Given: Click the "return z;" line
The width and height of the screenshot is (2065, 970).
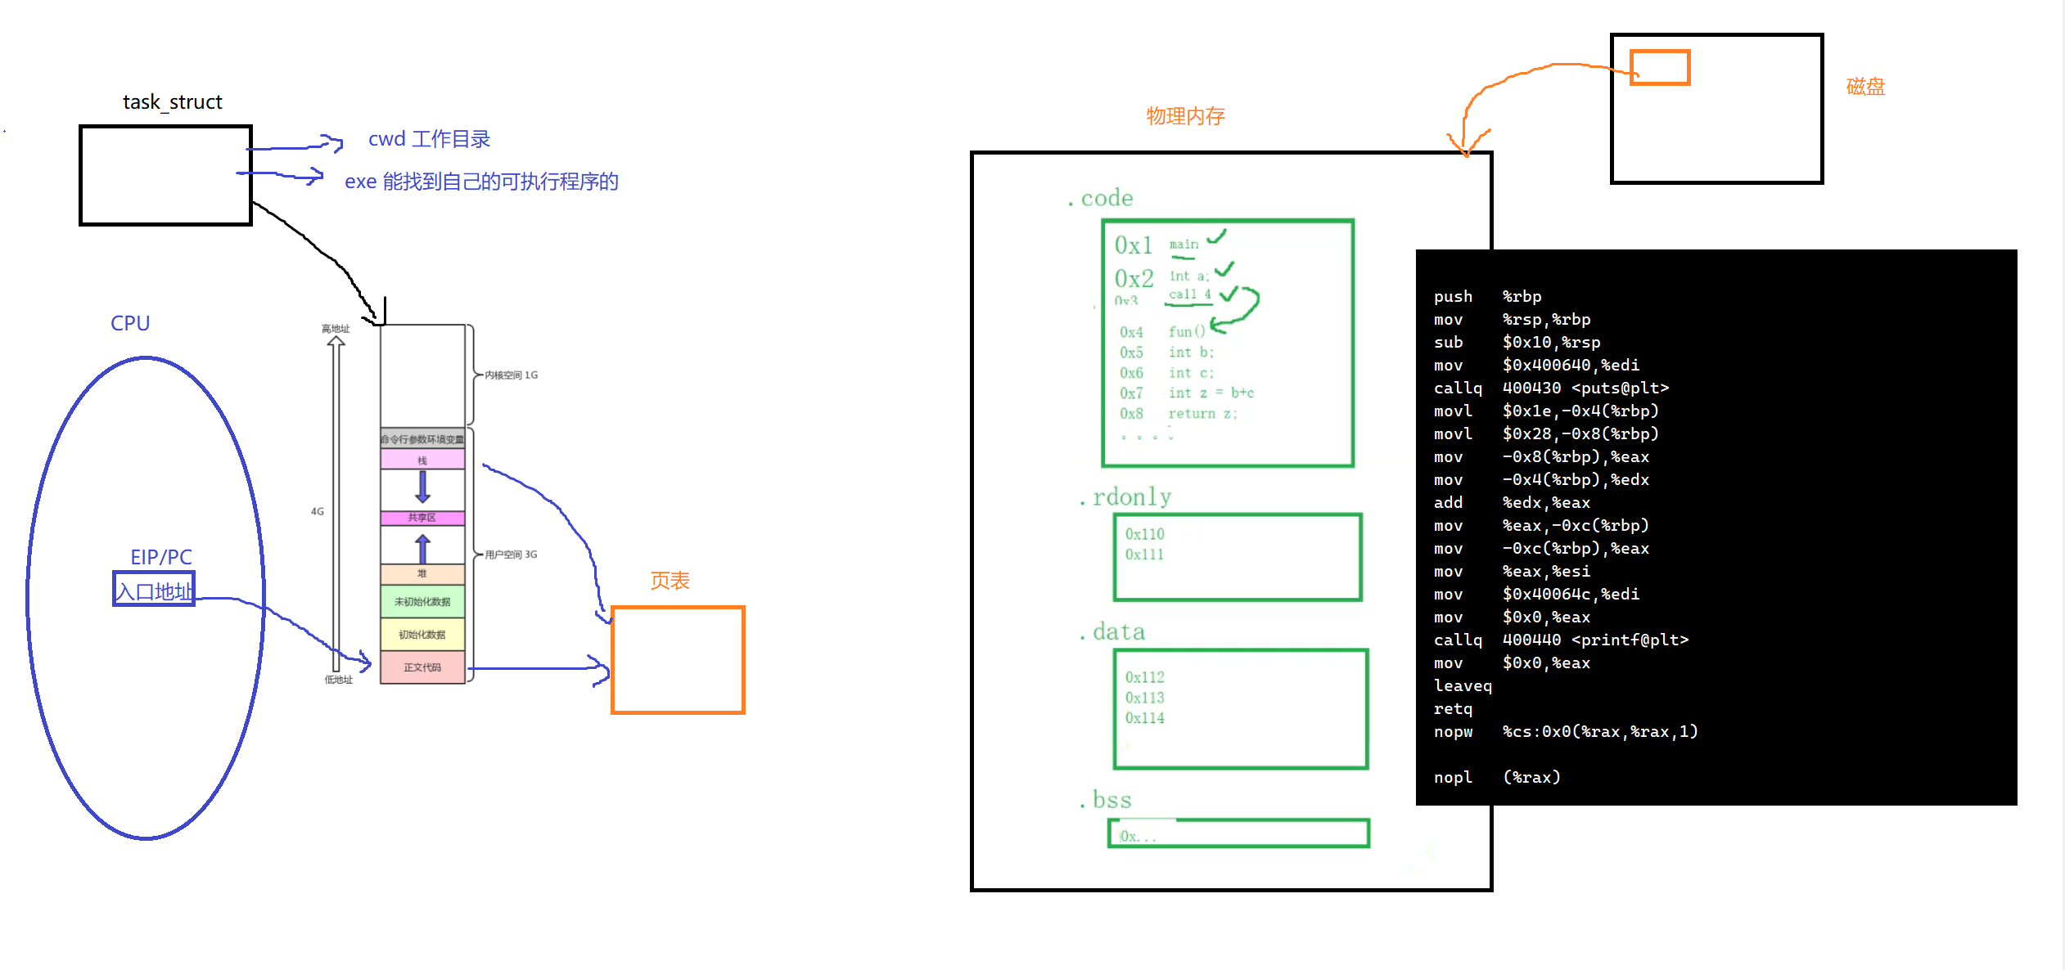Looking at the screenshot, I should click(1202, 414).
